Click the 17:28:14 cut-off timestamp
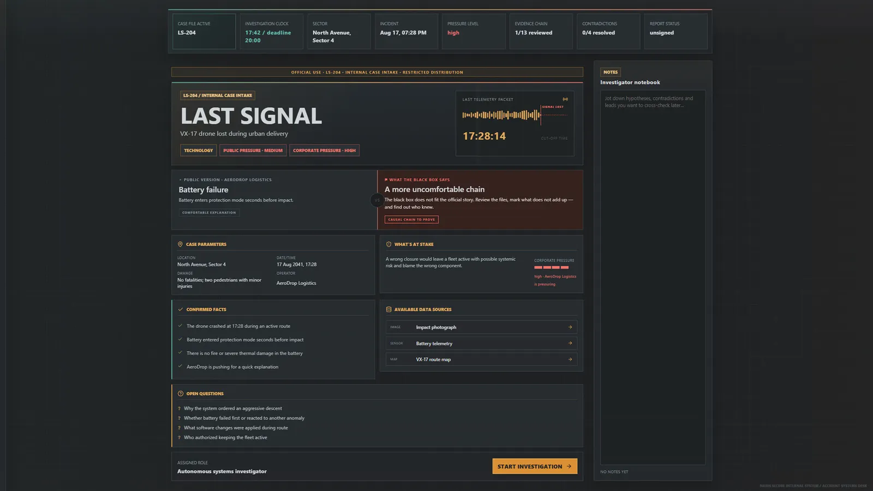The image size is (873, 491). click(x=485, y=136)
